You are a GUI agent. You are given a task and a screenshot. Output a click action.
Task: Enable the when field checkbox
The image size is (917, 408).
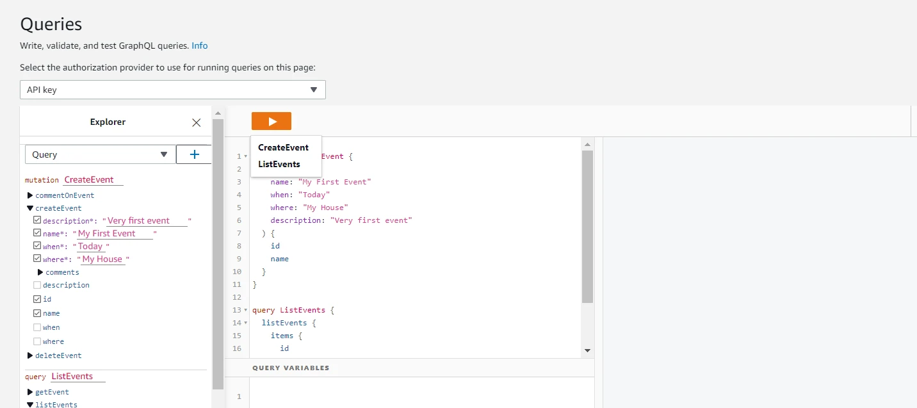coord(37,327)
